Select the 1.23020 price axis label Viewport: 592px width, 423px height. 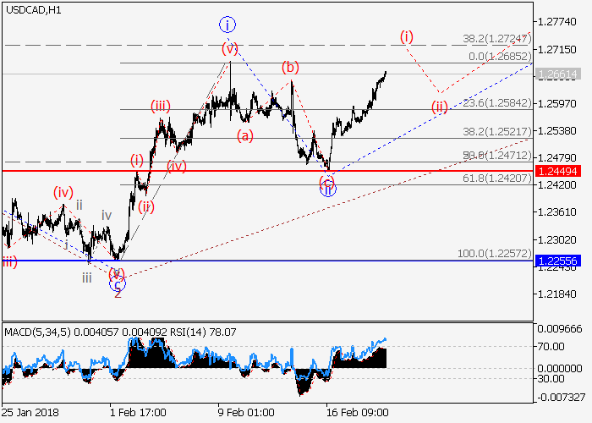[556, 239]
